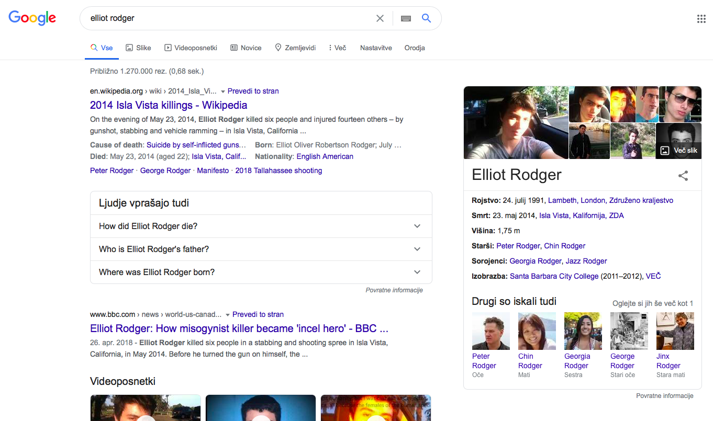Open the George Rodger sitelink under Wikipedia

pyautogui.click(x=165, y=170)
